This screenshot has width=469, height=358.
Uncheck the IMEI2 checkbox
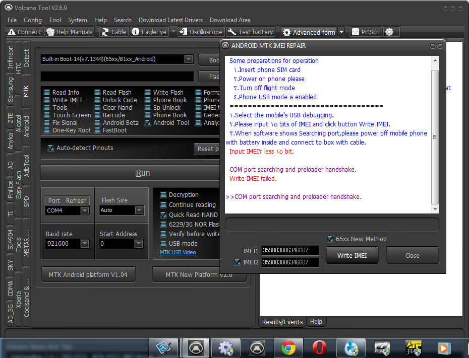point(238,262)
